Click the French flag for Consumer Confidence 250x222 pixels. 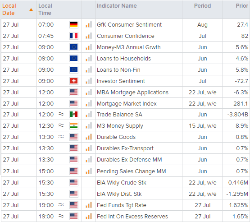pos(74,36)
